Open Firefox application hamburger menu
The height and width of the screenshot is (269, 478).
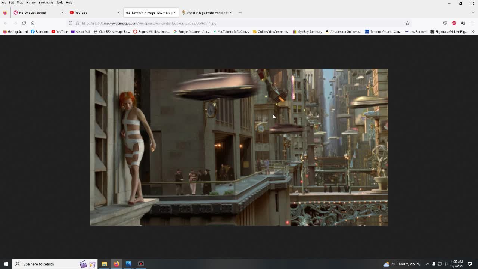(x=472, y=23)
